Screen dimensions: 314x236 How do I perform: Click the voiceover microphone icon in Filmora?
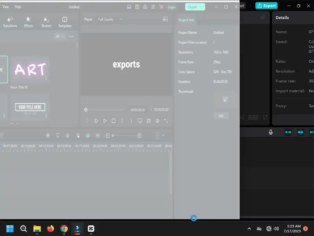[x=68, y=136]
